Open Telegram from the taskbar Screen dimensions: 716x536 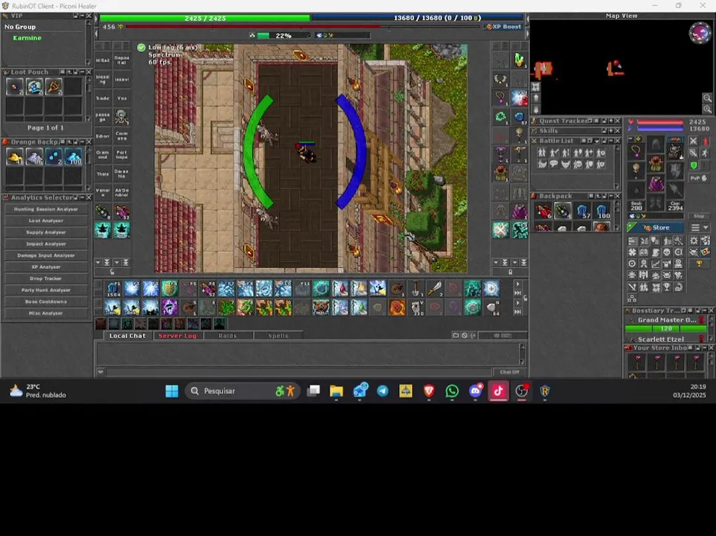point(383,391)
